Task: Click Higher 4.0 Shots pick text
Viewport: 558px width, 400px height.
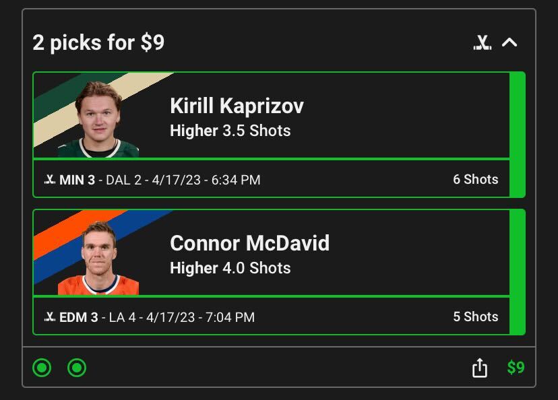Action: tap(230, 268)
